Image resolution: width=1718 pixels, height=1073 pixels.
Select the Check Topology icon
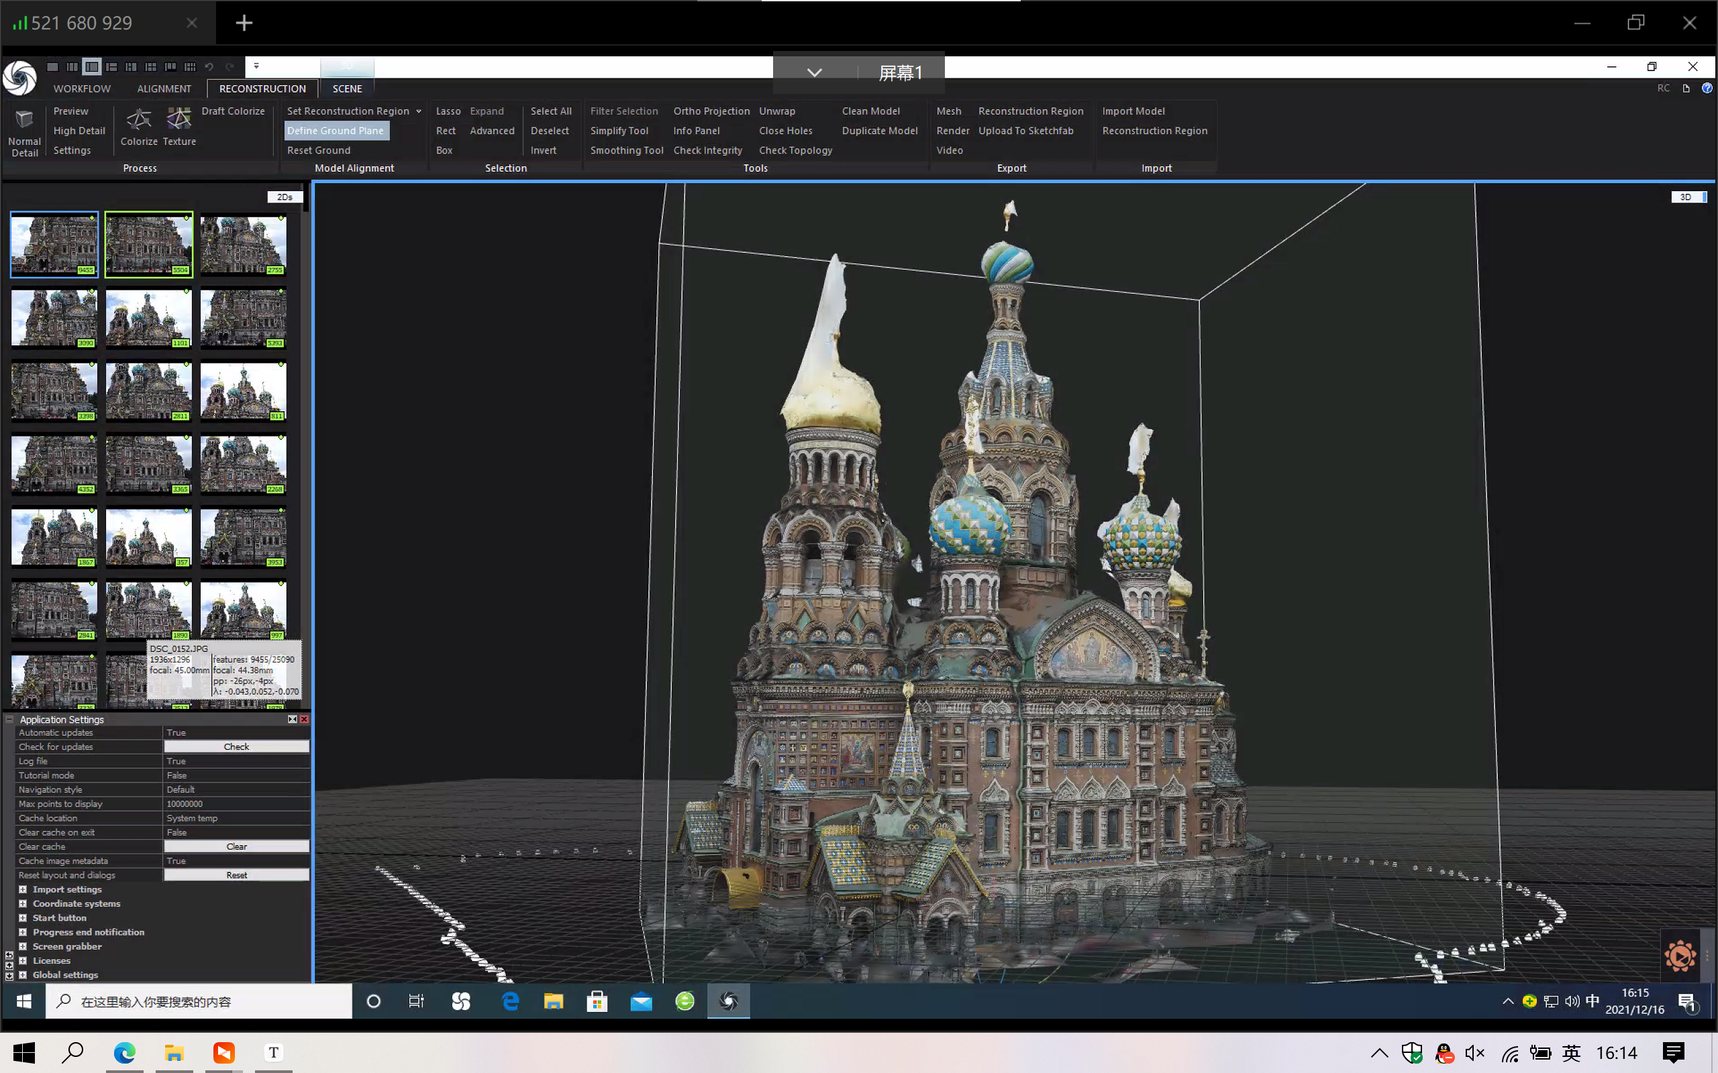[797, 150]
